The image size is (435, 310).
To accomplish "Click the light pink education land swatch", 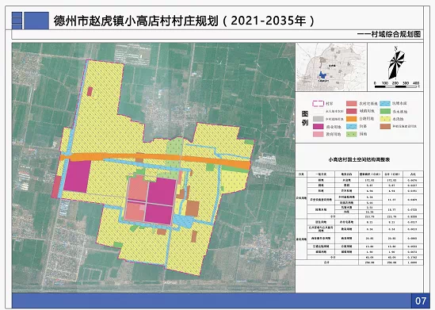I will tap(319, 134).
